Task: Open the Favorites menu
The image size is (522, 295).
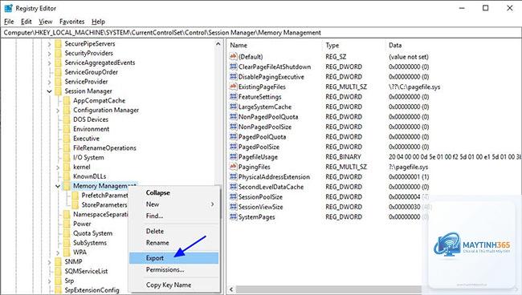Action: pyautogui.click(x=72, y=22)
